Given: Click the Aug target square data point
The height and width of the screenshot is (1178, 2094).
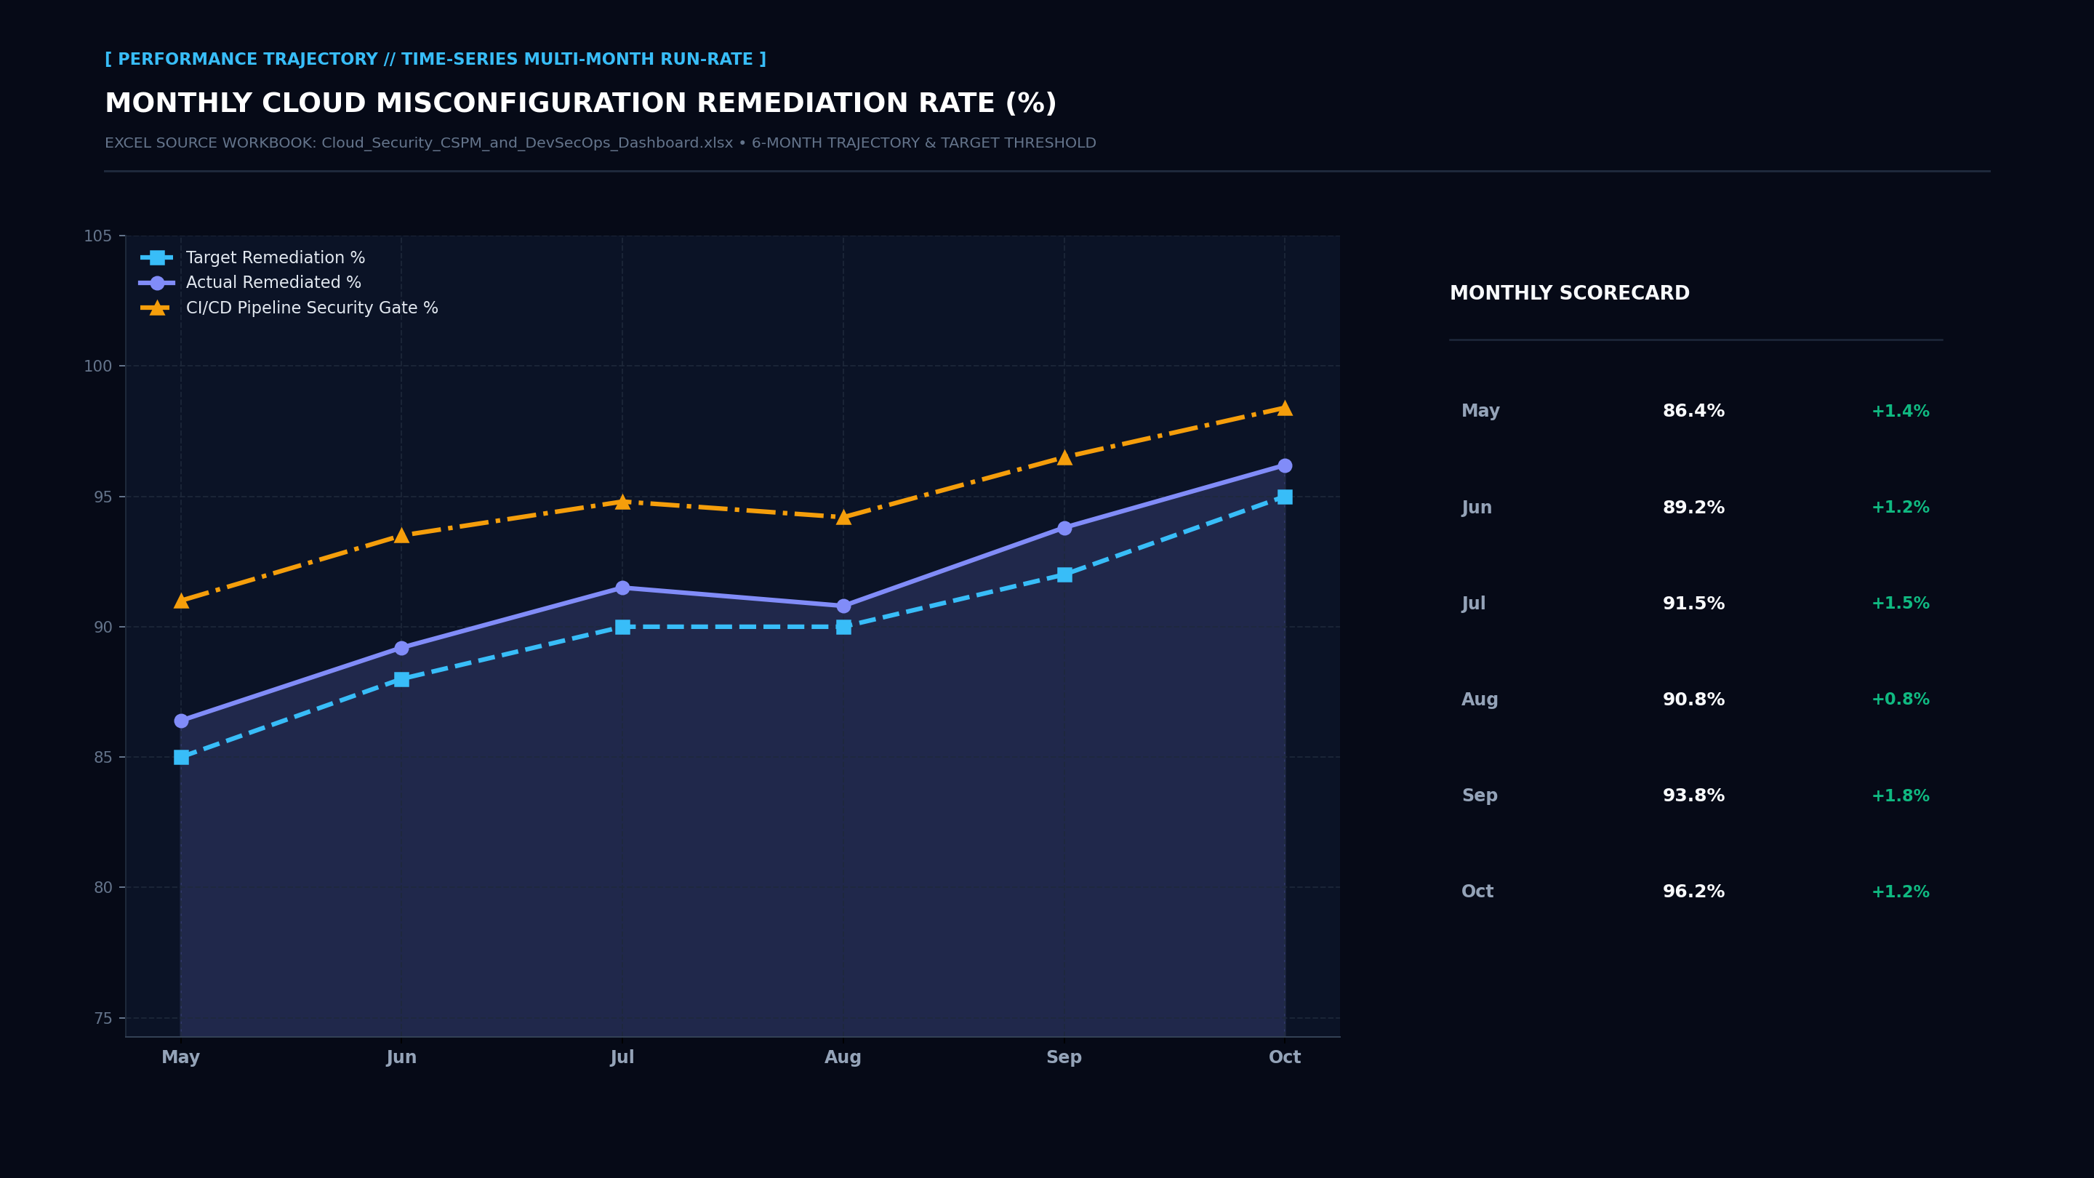Looking at the screenshot, I should pyautogui.click(x=843, y=627).
